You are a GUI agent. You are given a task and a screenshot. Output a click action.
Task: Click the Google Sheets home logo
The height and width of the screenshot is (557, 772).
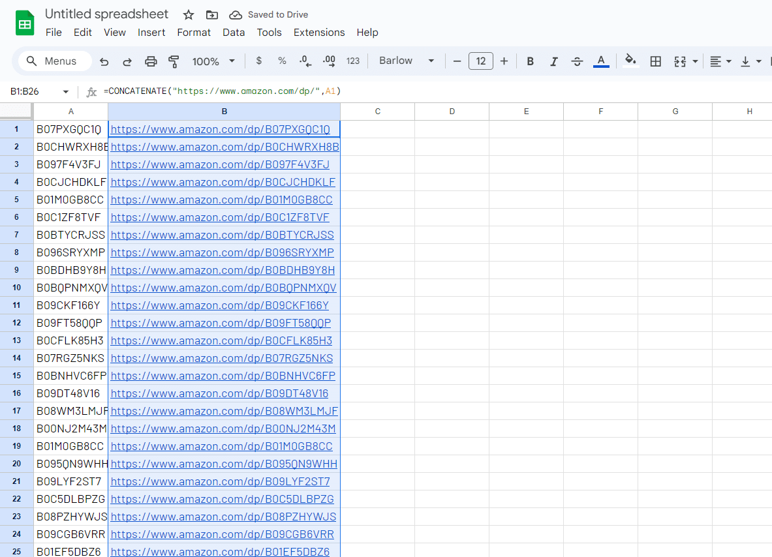click(25, 24)
